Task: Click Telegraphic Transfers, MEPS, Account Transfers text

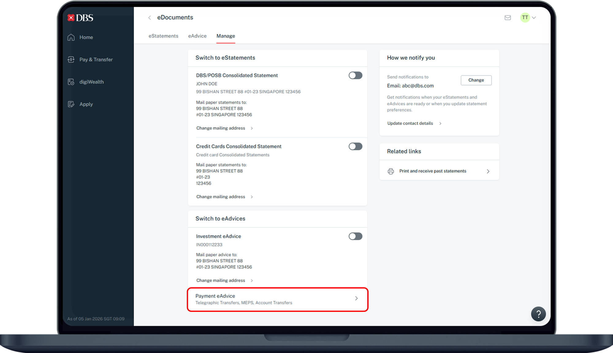Action: [x=244, y=303]
